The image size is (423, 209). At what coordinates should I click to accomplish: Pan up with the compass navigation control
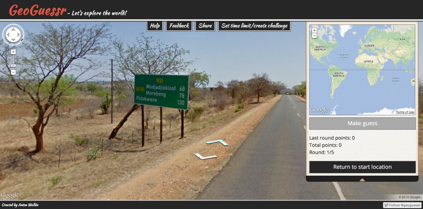(x=13, y=29)
